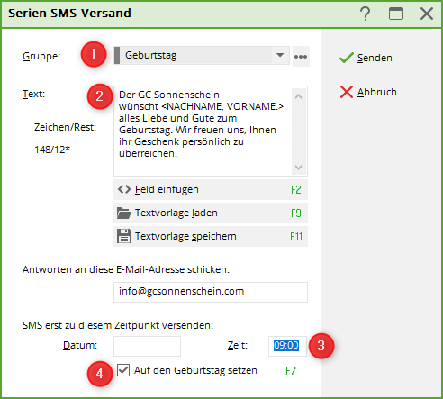This screenshot has width=443, height=399.
Task: Click the angle-brackets Feld einfügen icon
Action: [124, 189]
